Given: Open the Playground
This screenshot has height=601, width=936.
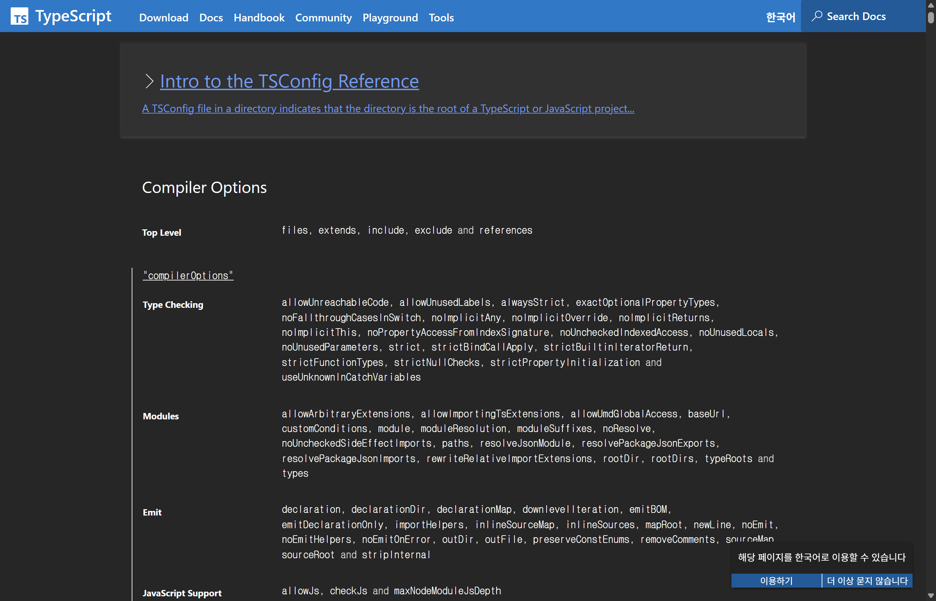Looking at the screenshot, I should coord(389,18).
